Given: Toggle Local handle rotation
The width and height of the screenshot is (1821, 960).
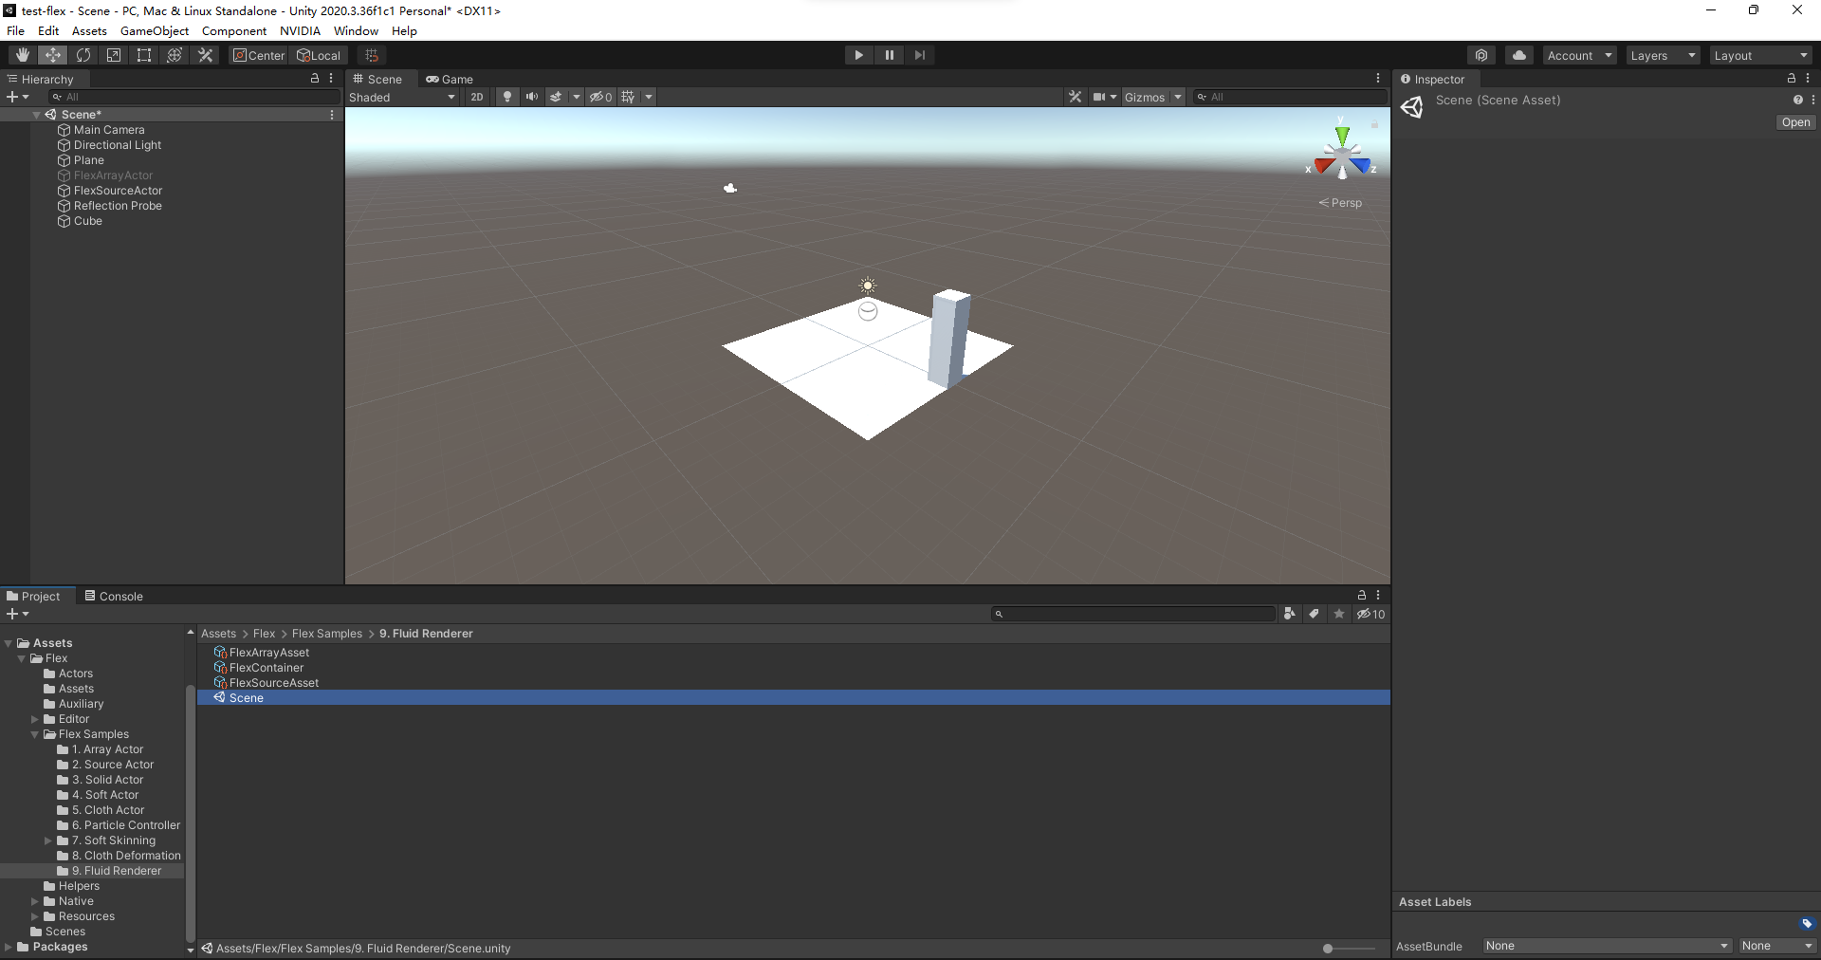Looking at the screenshot, I should pos(319,55).
